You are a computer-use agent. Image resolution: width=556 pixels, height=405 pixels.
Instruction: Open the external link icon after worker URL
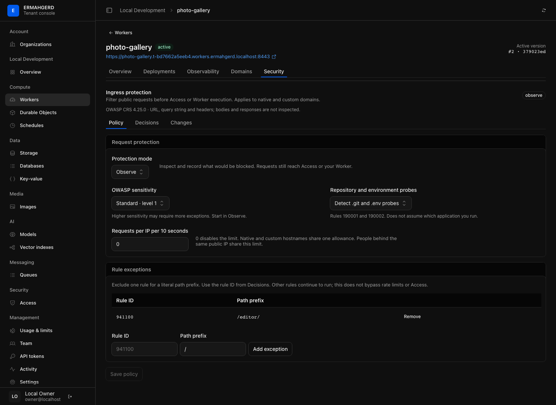274,57
